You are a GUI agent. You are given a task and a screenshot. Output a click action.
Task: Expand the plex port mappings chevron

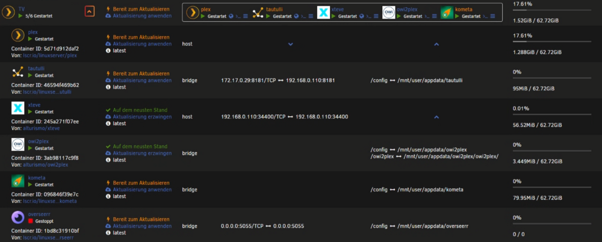(291, 44)
